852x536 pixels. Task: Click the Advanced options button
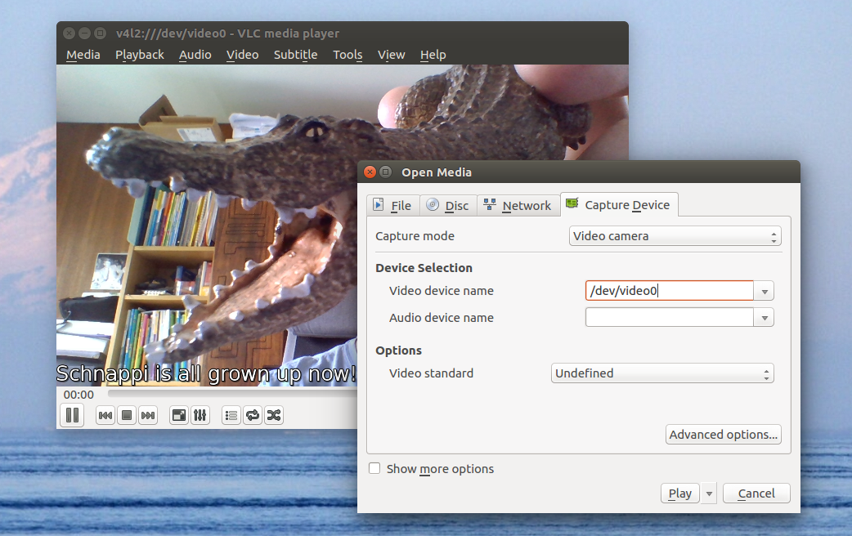point(723,435)
